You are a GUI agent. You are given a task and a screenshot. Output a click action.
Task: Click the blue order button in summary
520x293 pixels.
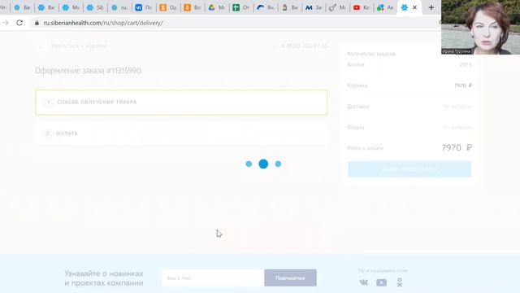click(409, 169)
